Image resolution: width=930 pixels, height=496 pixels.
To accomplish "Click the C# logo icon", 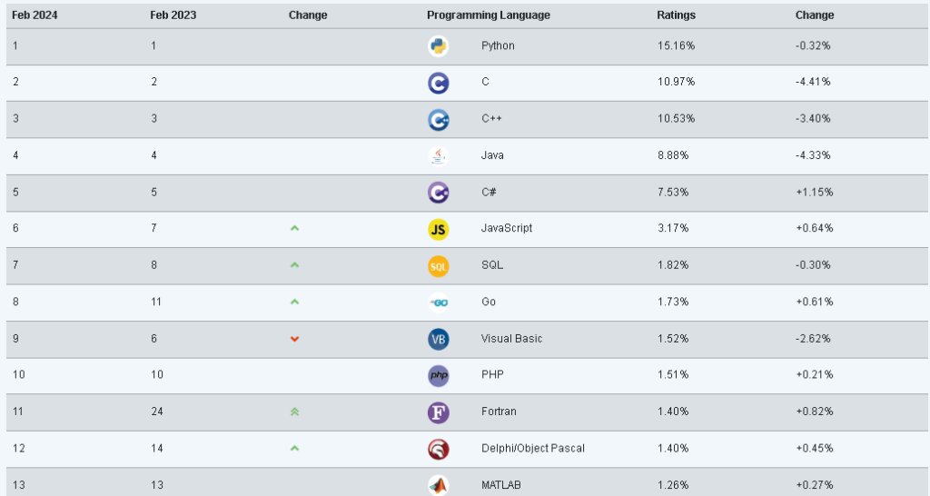I will (x=438, y=193).
